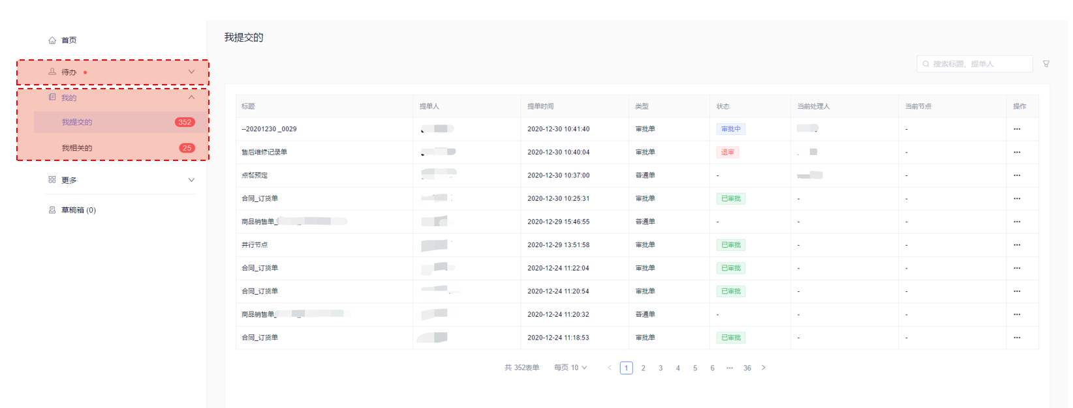Open the more actions menu for 售后维修记录单 row
This screenshot has height=408, width=1073.
[x=1017, y=153]
